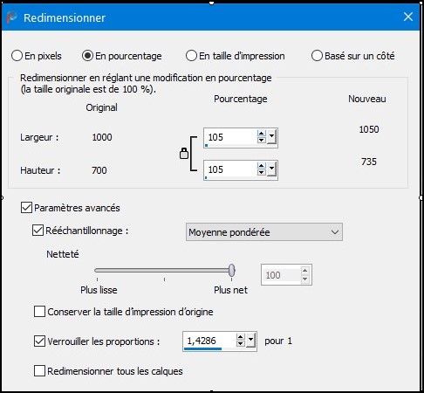Uncheck the Paramètres avancés checkbox
The image size is (424, 393).
coord(26,208)
